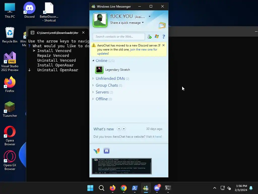This screenshot has height=194, width=258.
Task: Click the muted volume tray icon
Action: (x=229, y=188)
